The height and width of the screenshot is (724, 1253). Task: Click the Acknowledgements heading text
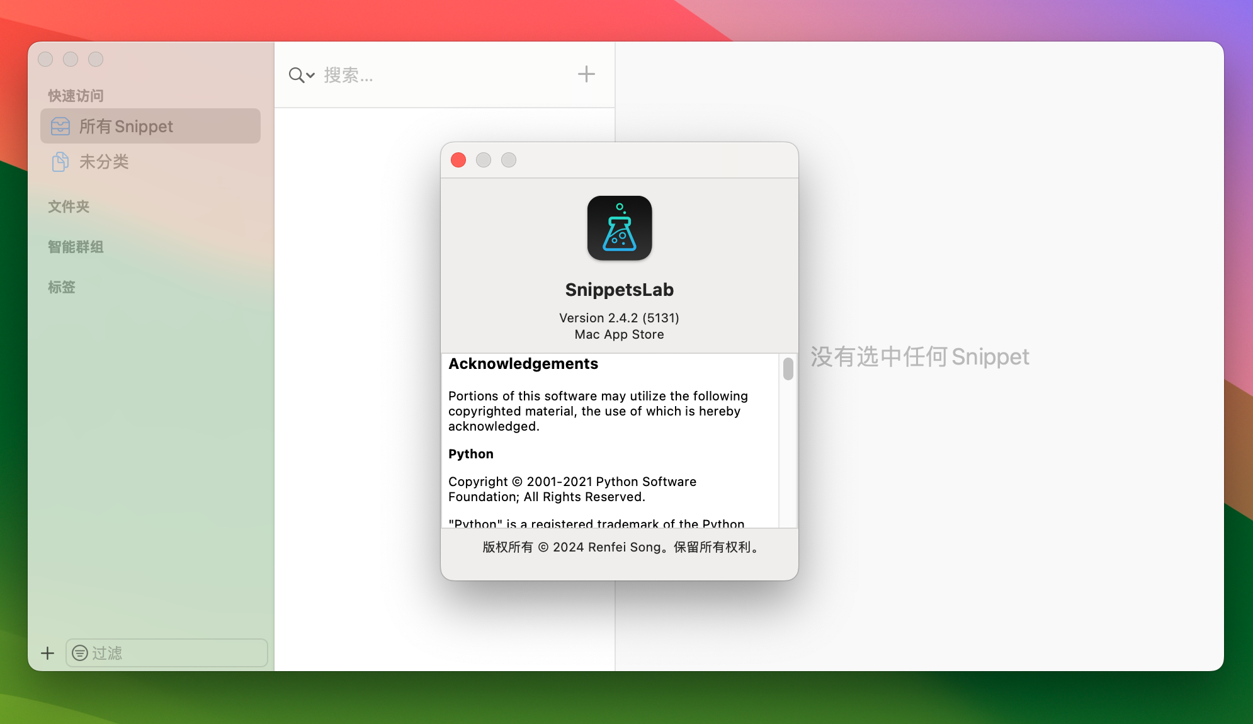click(x=523, y=364)
